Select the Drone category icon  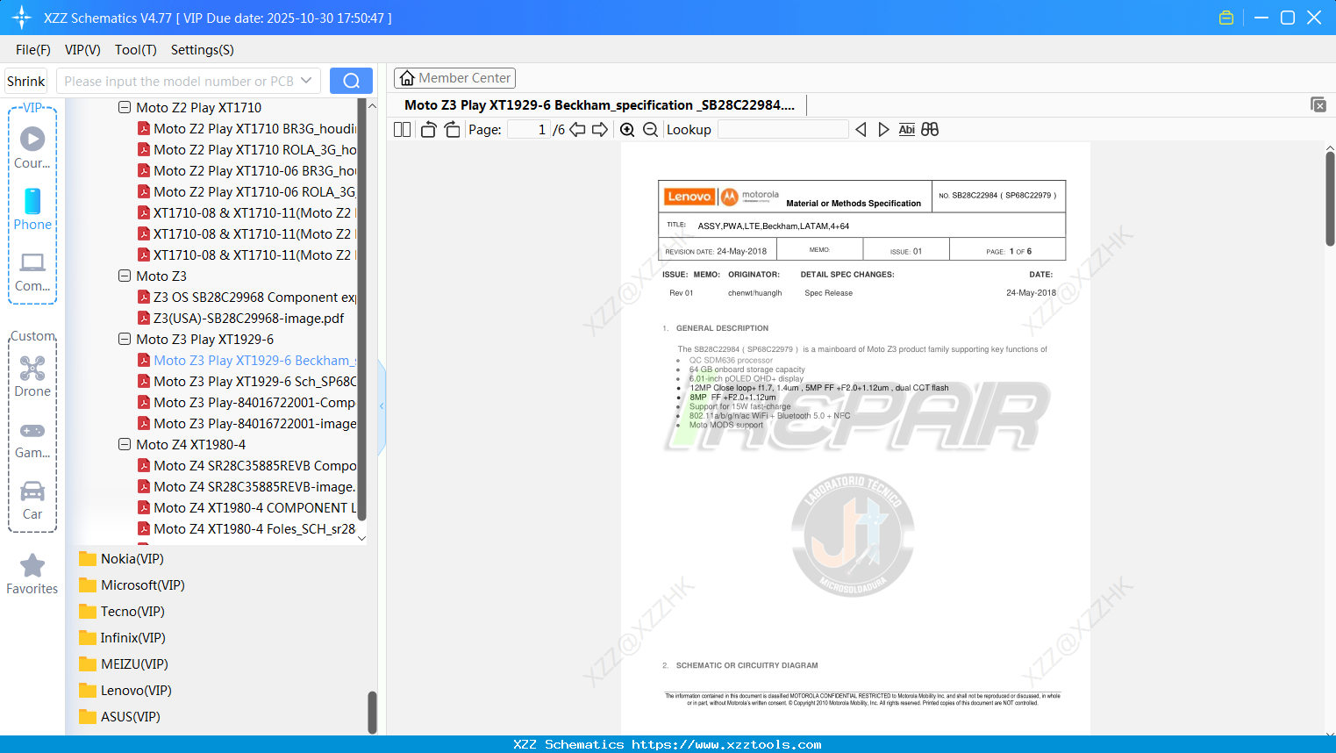pyautogui.click(x=32, y=376)
